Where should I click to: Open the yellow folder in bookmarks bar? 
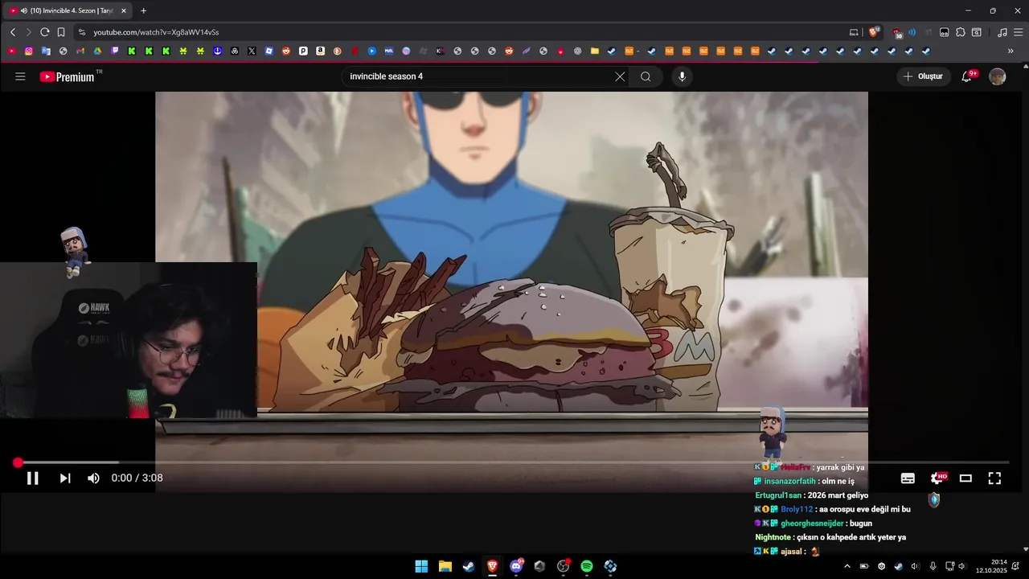[x=595, y=51]
